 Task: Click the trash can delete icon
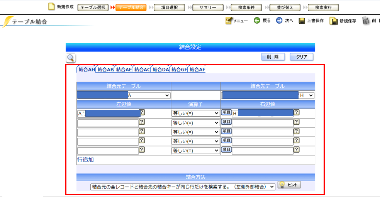coord(366,20)
